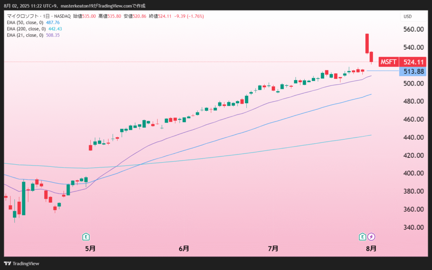Click the 7月 time axis label

pyautogui.click(x=273, y=249)
